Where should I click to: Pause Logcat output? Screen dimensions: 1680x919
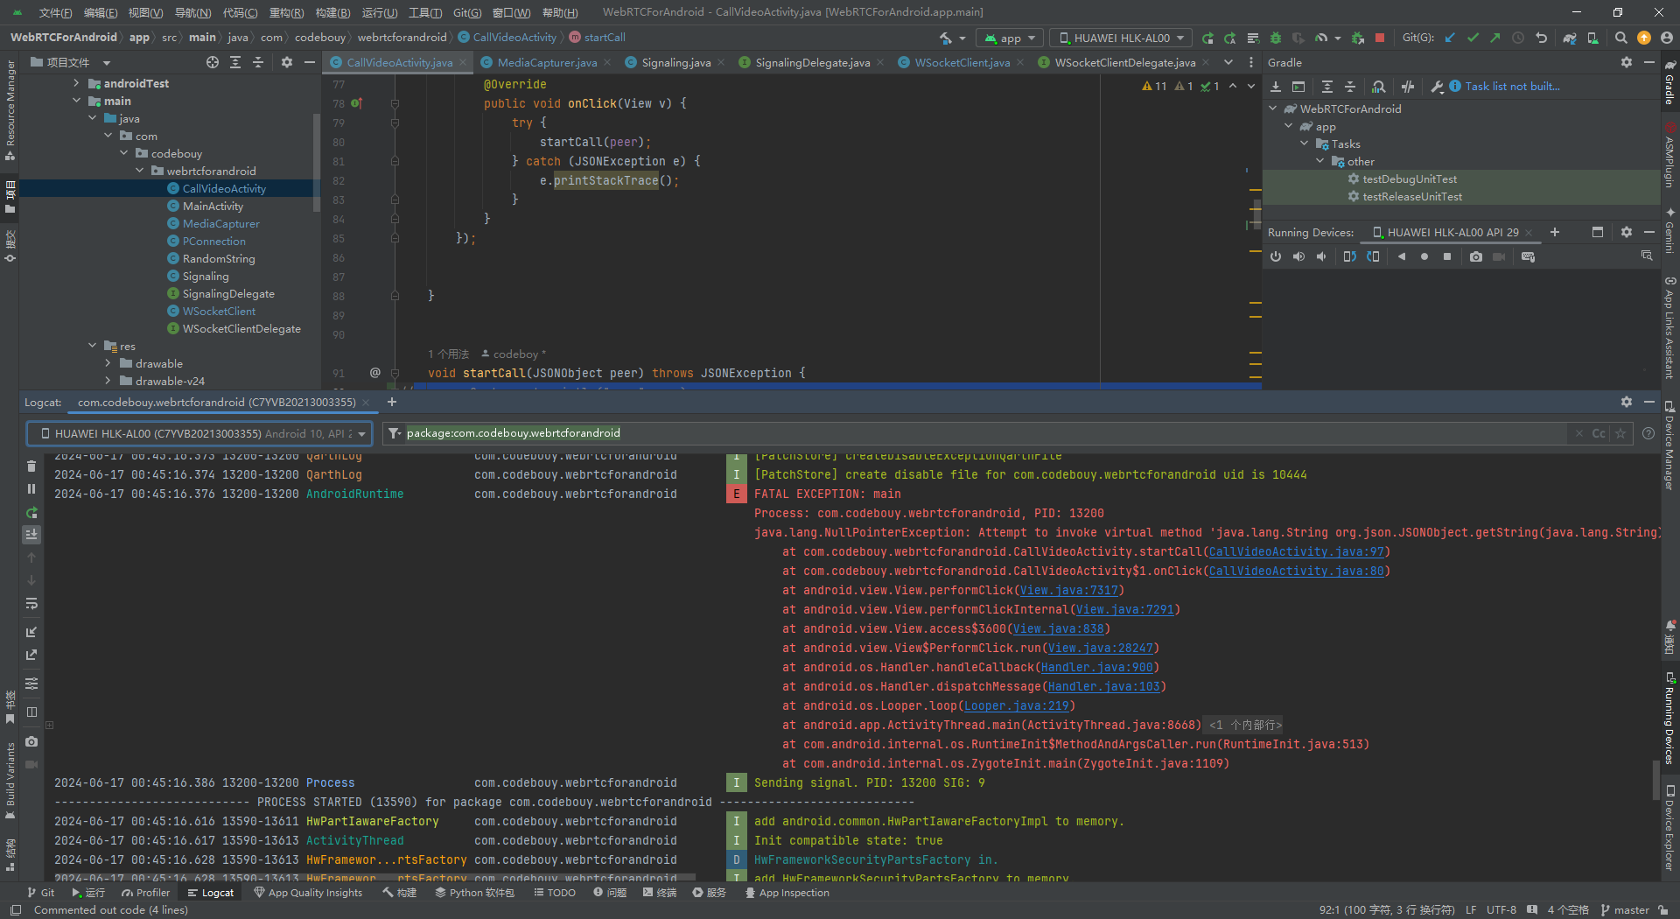[x=31, y=489]
